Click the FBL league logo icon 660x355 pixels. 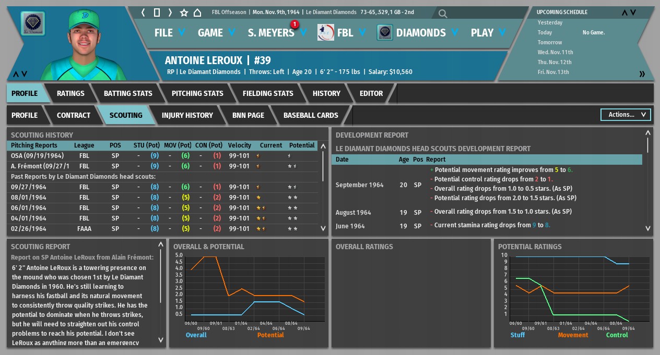tap(326, 33)
